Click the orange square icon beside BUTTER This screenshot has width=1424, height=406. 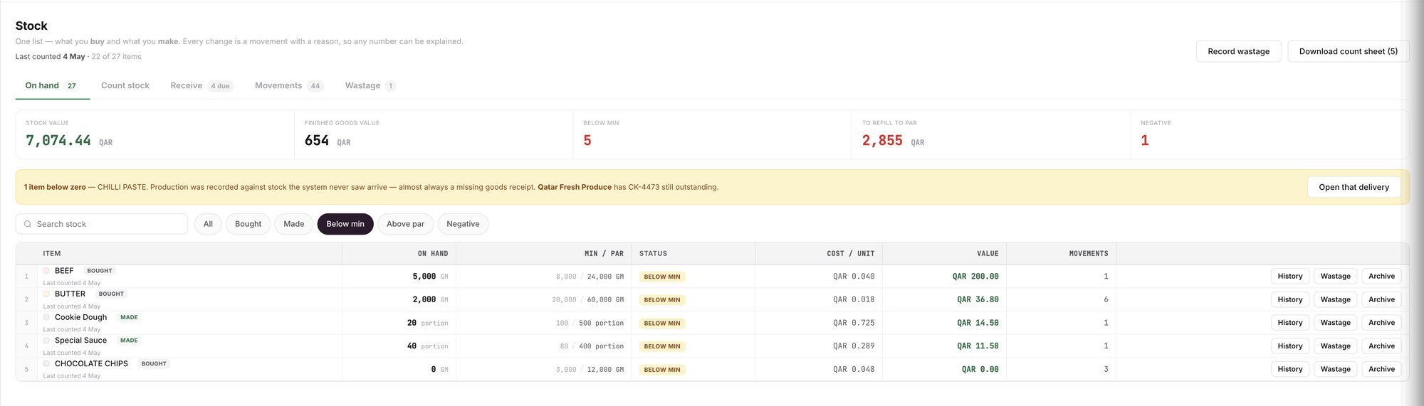coord(46,294)
